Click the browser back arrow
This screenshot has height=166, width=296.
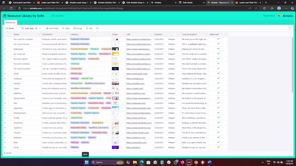4,8
